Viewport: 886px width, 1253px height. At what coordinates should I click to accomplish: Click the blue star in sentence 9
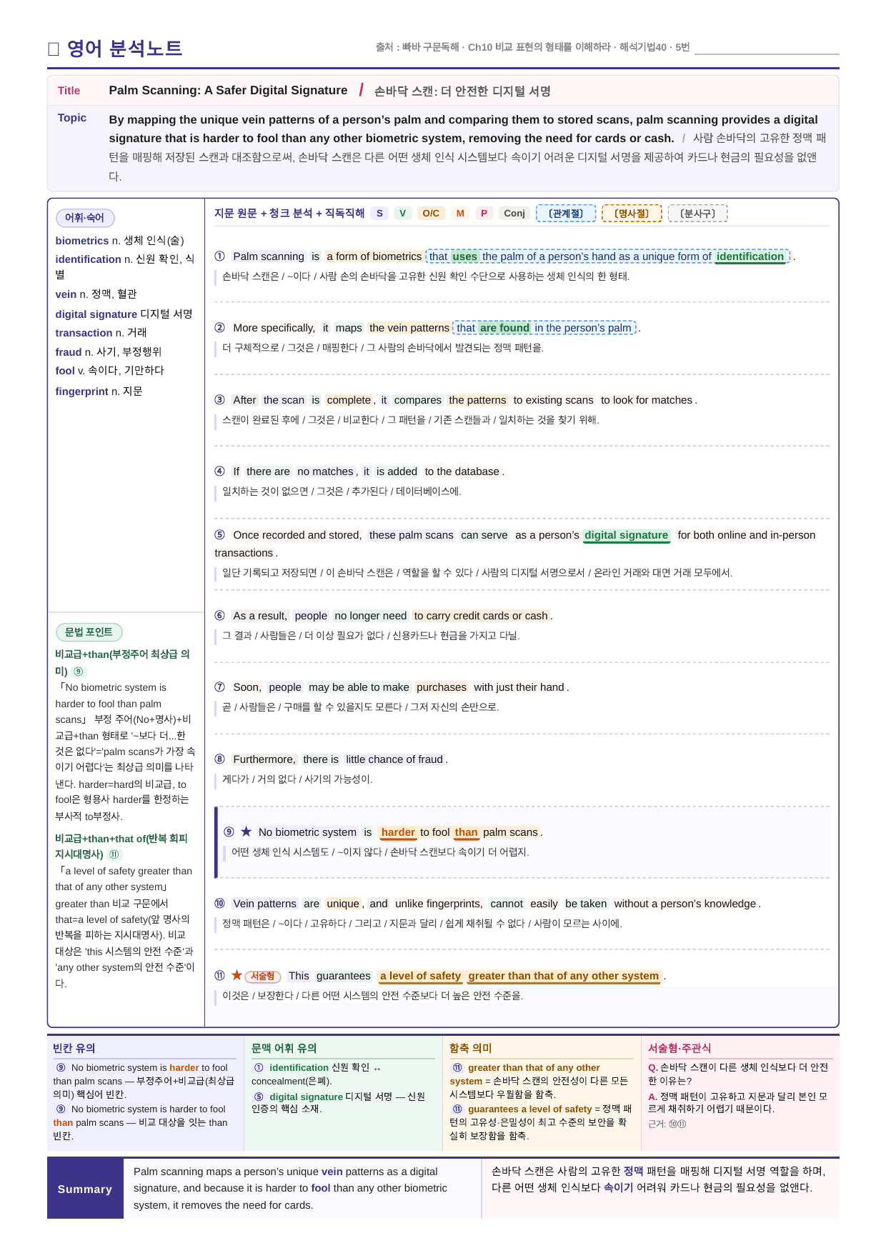pyautogui.click(x=246, y=832)
